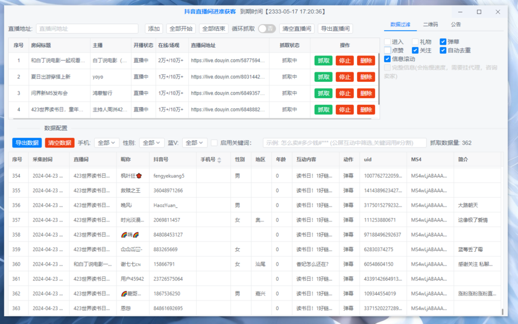Focus the 直播间地址 input field
Image resolution: width=518 pixels, height=324 pixels.
click(87, 29)
